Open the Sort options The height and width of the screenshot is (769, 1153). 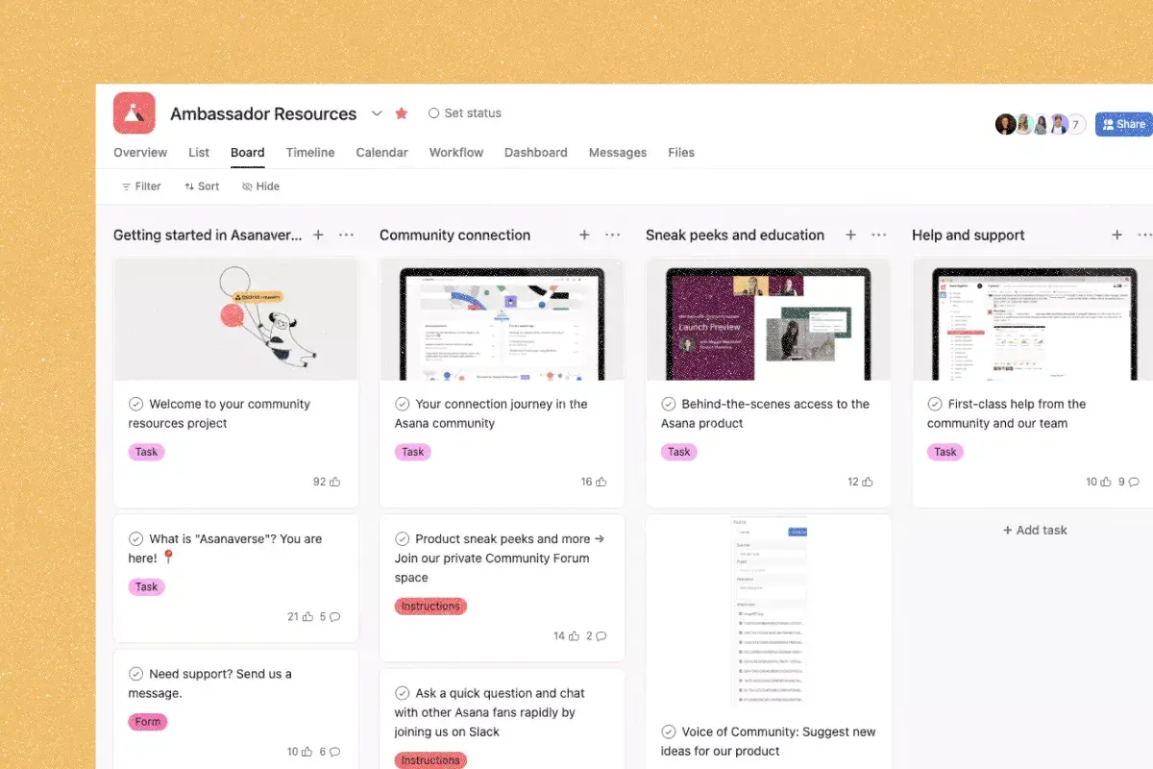(x=201, y=186)
